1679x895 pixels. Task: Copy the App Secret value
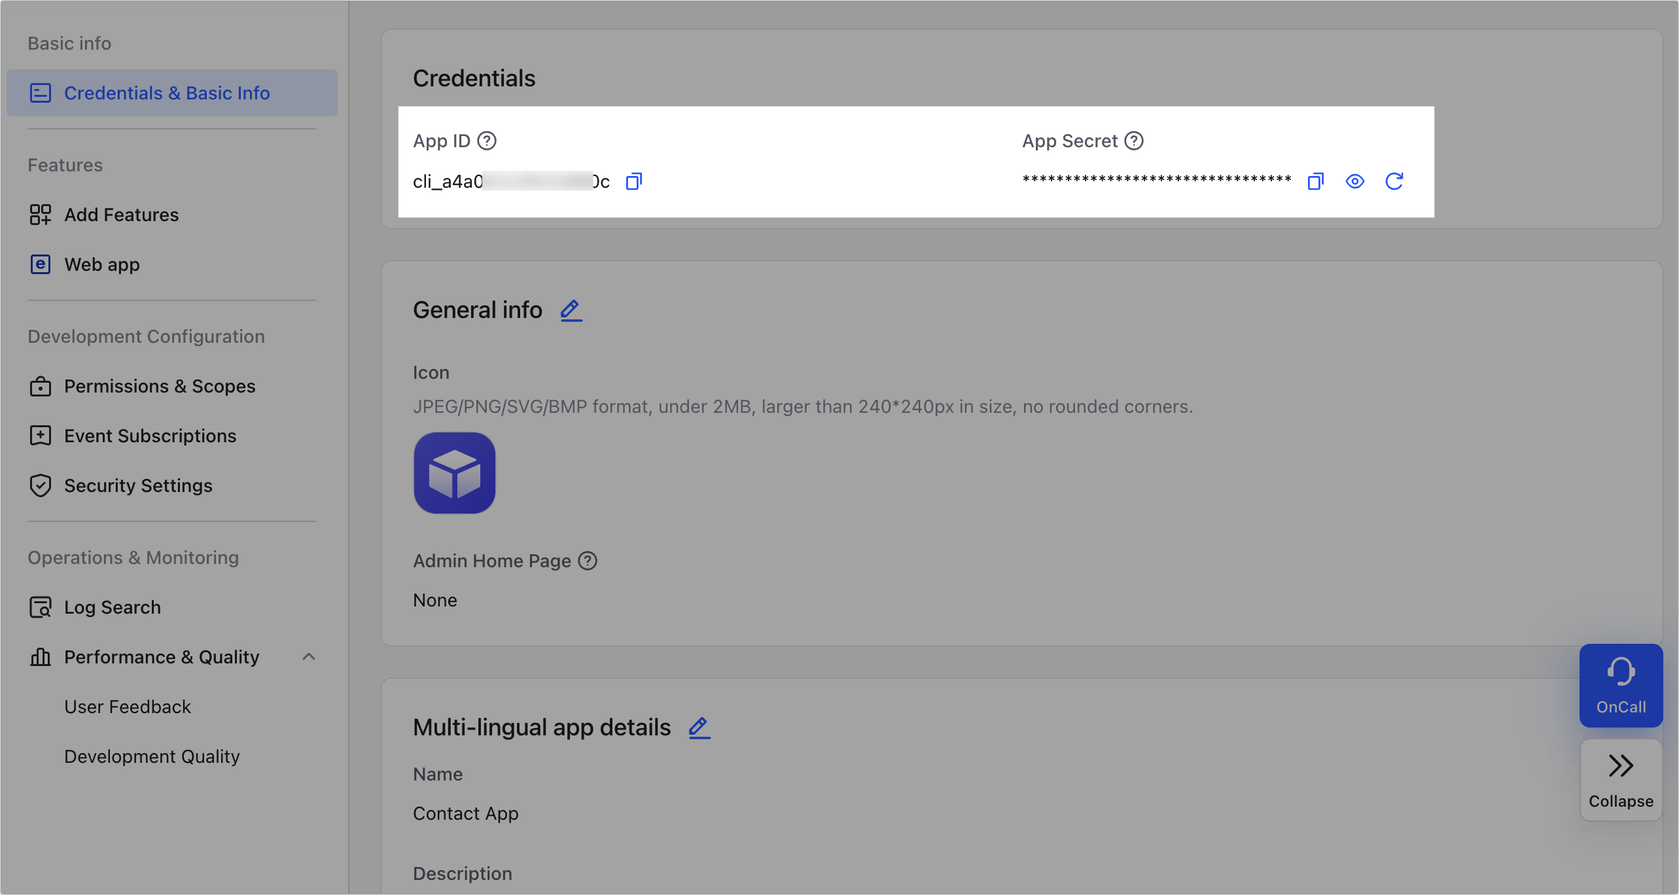click(1315, 181)
